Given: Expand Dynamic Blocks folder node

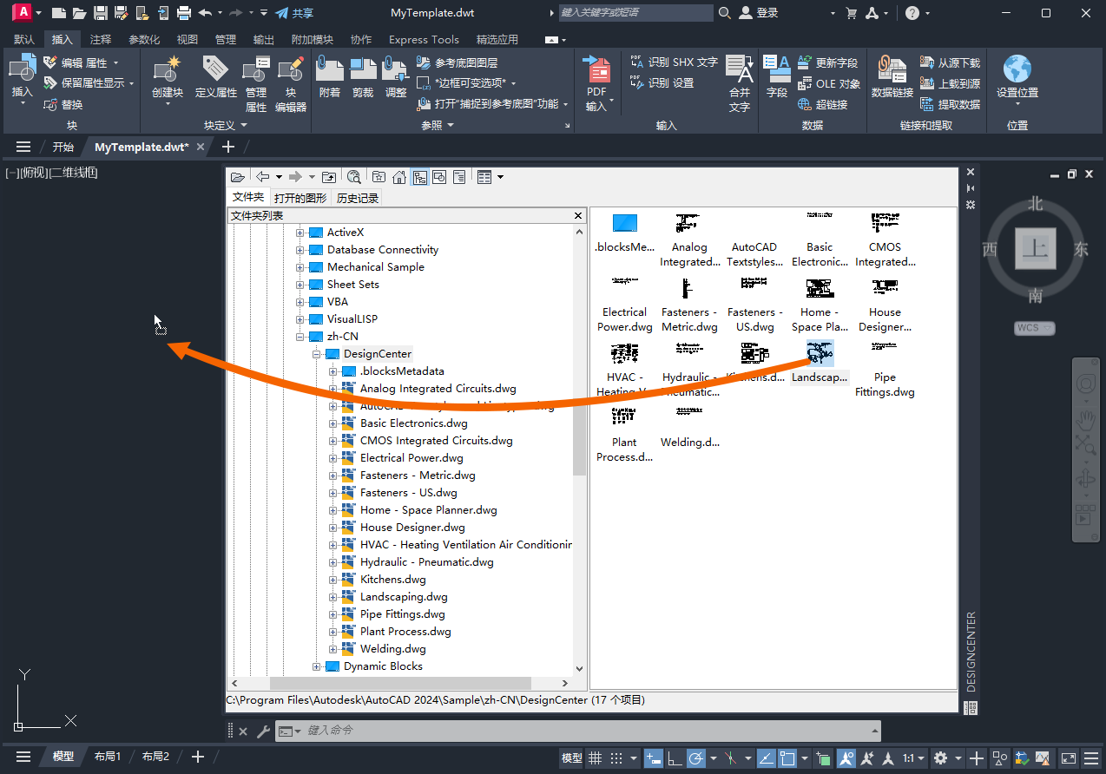Looking at the screenshot, I should (317, 666).
